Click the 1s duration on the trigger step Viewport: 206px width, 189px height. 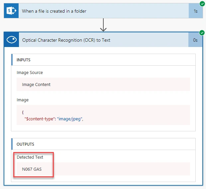(196, 11)
